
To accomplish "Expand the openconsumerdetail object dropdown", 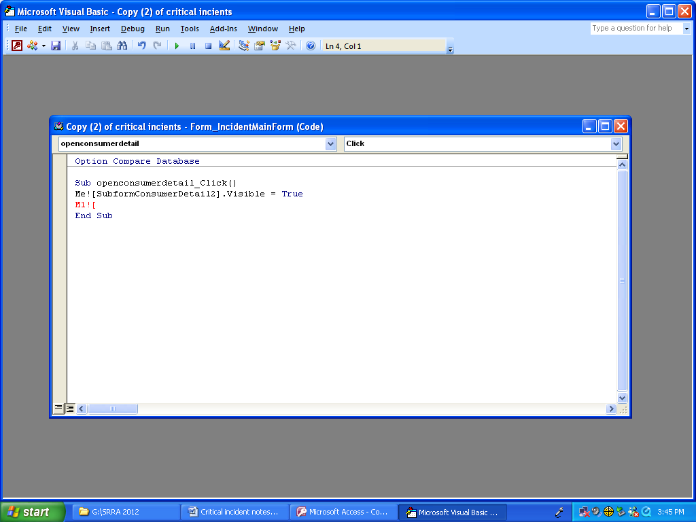I will [x=331, y=144].
